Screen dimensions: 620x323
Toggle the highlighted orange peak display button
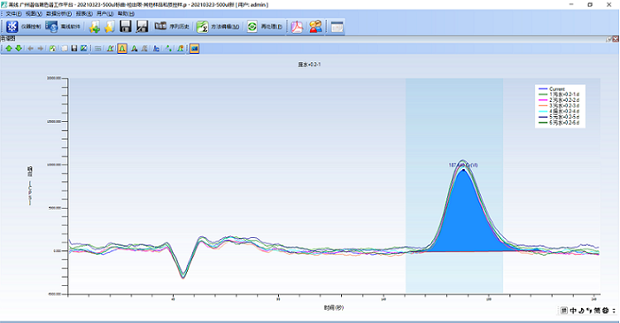122,48
